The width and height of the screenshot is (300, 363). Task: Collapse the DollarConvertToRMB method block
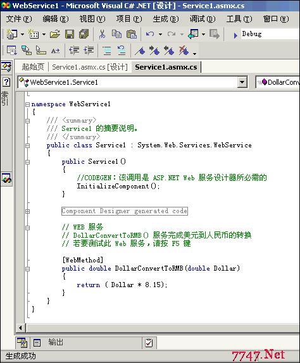27,269
